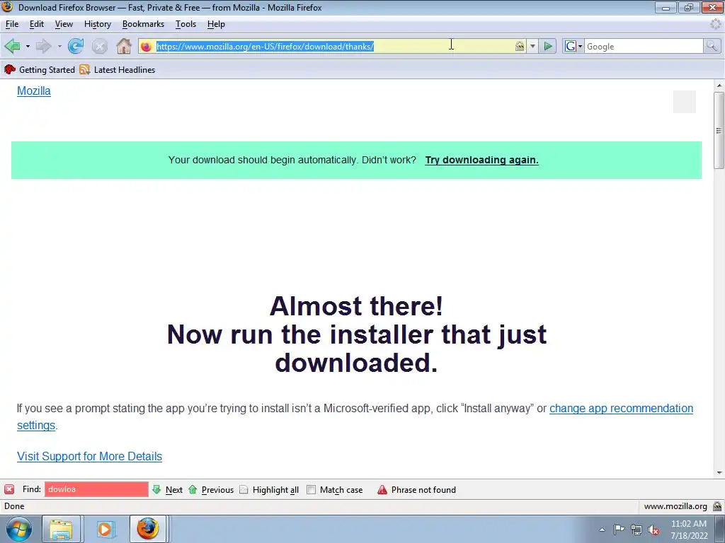Close the Find toolbar
Image resolution: width=725 pixels, height=543 pixels.
point(9,489)
